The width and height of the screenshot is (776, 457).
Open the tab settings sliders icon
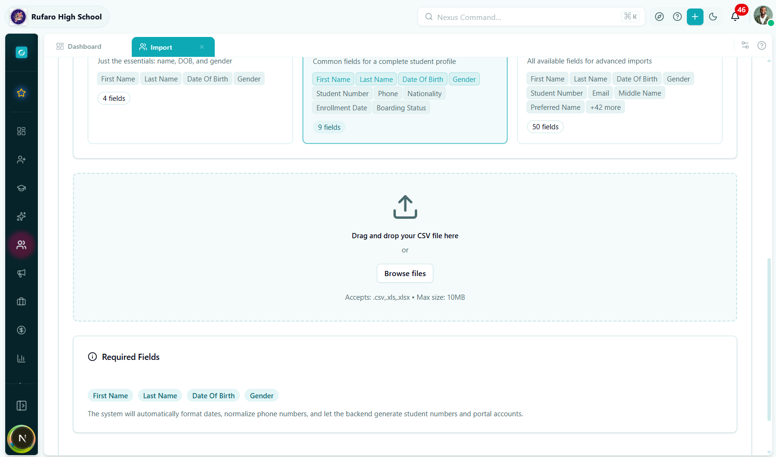pyautogui.click(x=745, y=45)
